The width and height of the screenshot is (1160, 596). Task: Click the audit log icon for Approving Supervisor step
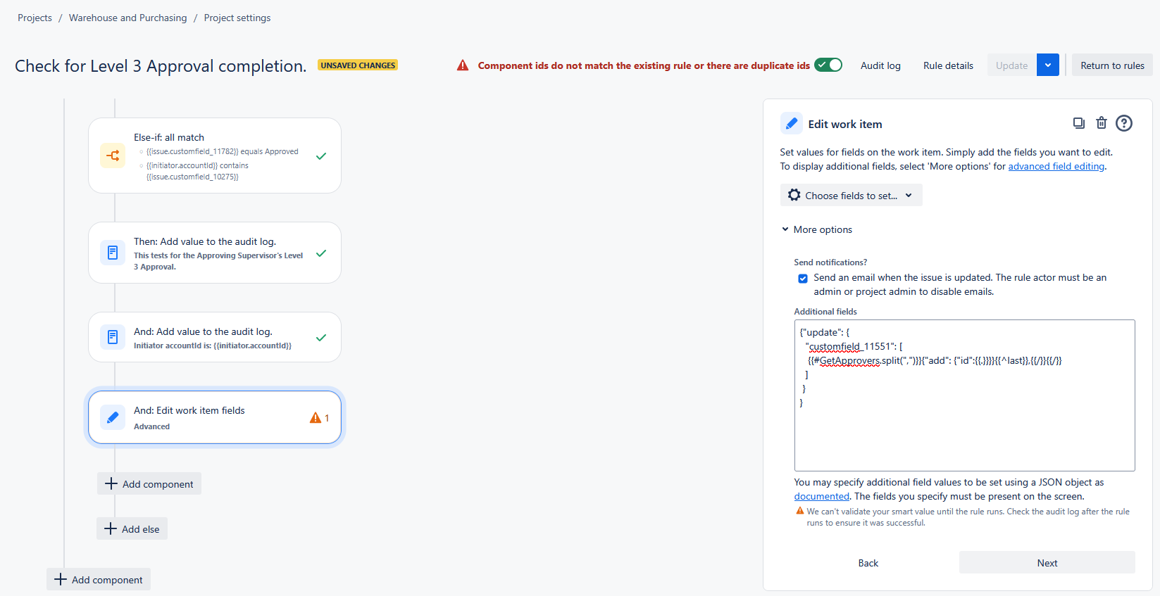coord(113,253)
